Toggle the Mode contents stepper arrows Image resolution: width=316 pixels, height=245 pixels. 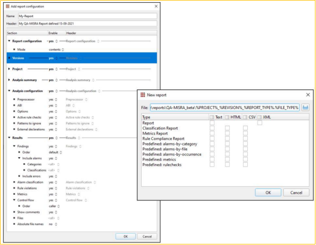click(x=63, y=50)
